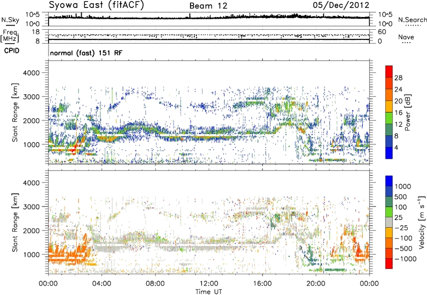Screen dimensions: 427x295
Task: Click the 12:00 time tick label
Action: pyautogui.click(x=209, y=284)
